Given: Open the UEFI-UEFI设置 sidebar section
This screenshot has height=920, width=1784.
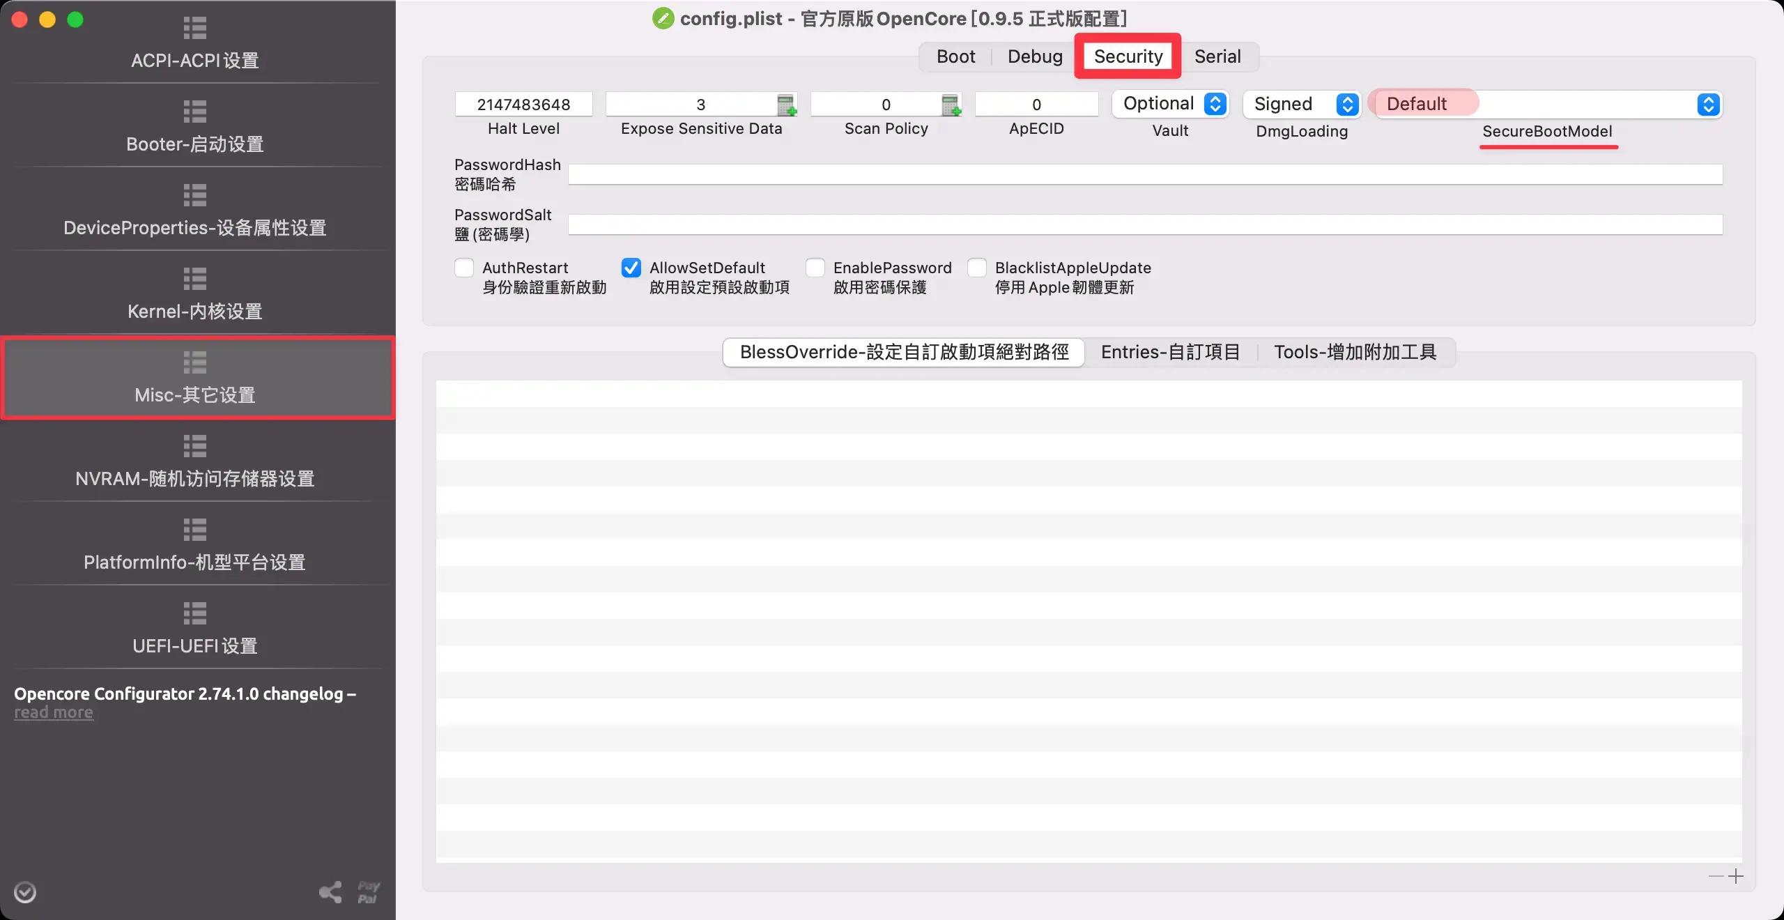Looking at the screenshot, I should click(195, 628).
